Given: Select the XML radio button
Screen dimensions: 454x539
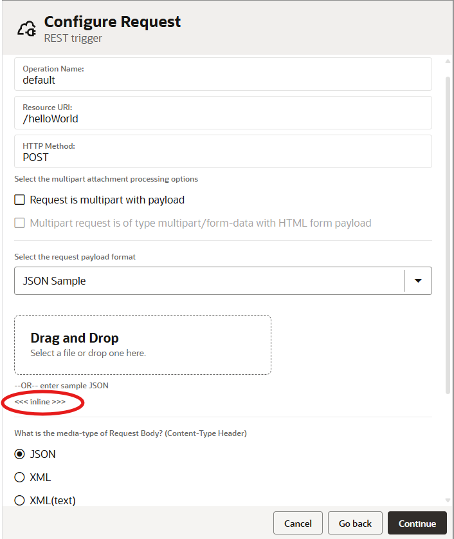Looking at the screenshot, I should click(19, 477).
